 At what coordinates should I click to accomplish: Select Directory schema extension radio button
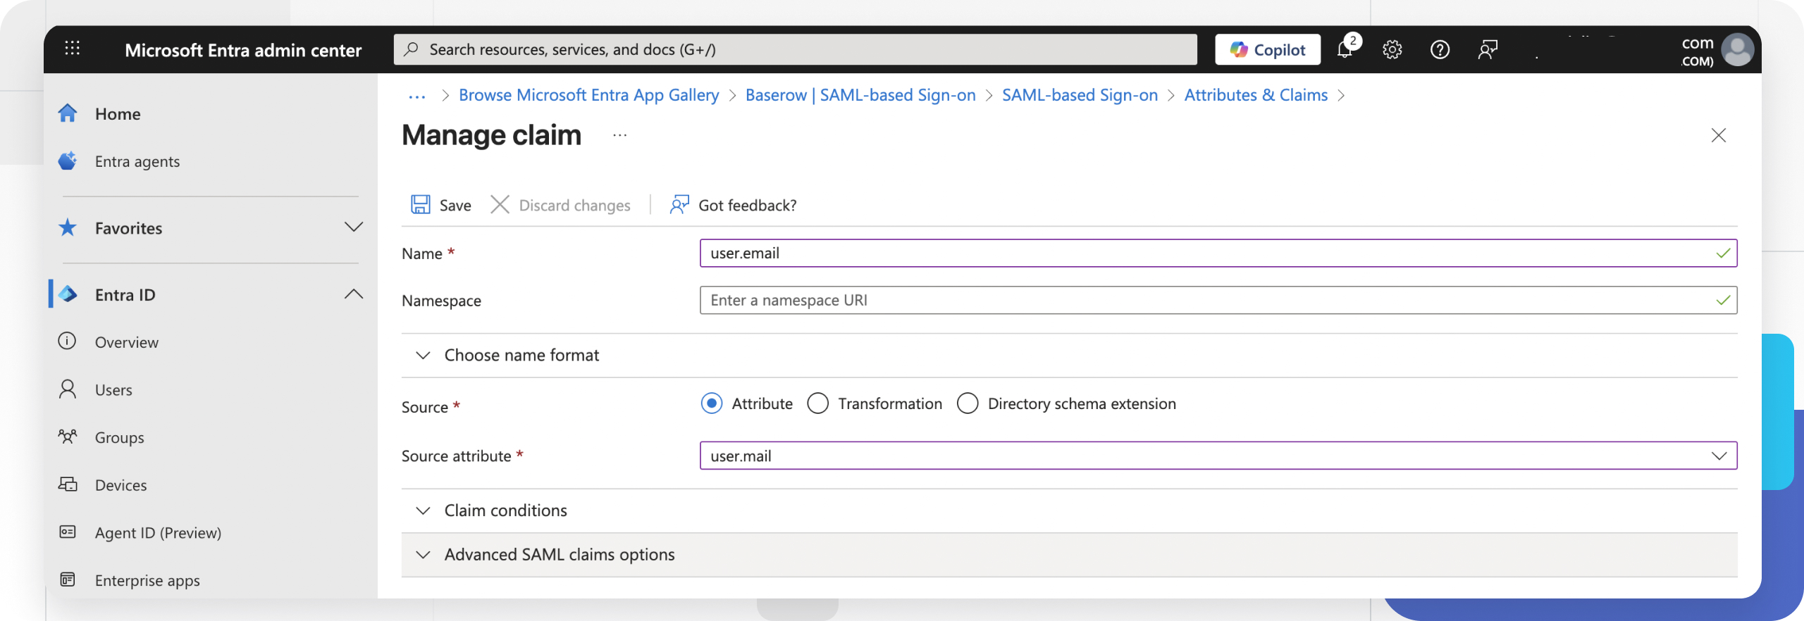[968, 403]
